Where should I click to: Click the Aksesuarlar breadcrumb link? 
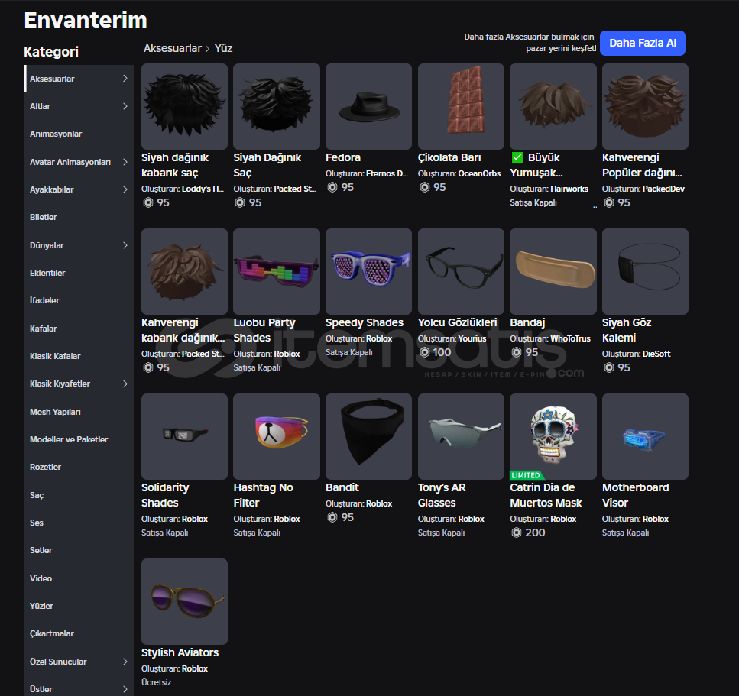coord(173,48)
